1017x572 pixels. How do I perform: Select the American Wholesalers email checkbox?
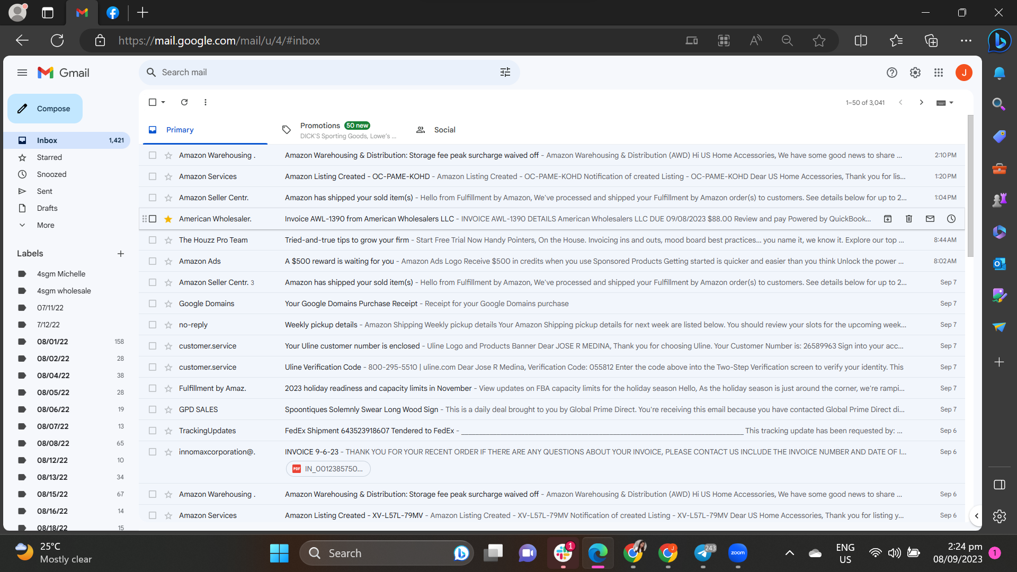[153, 219]
